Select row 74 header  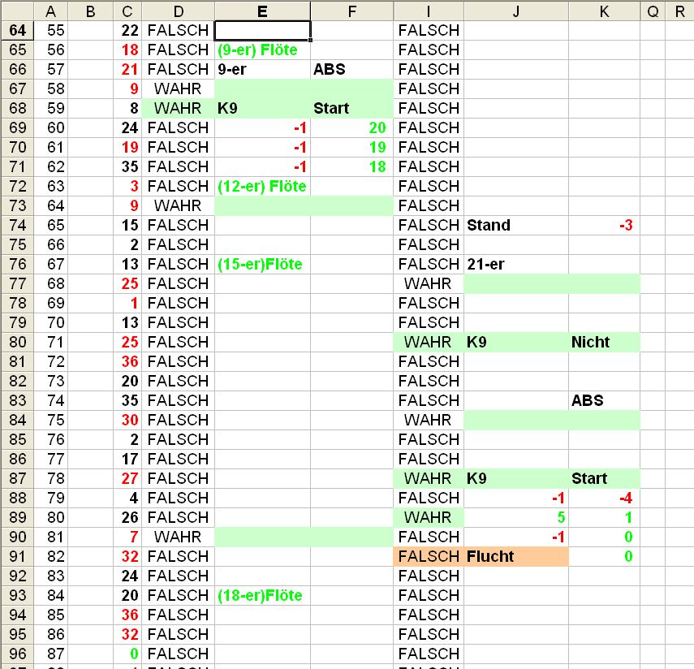(x=17, y=225)
